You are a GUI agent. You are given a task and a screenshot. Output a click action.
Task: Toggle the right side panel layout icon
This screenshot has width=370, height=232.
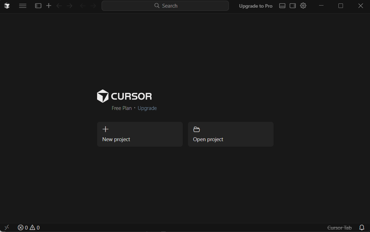pos(293,6)
